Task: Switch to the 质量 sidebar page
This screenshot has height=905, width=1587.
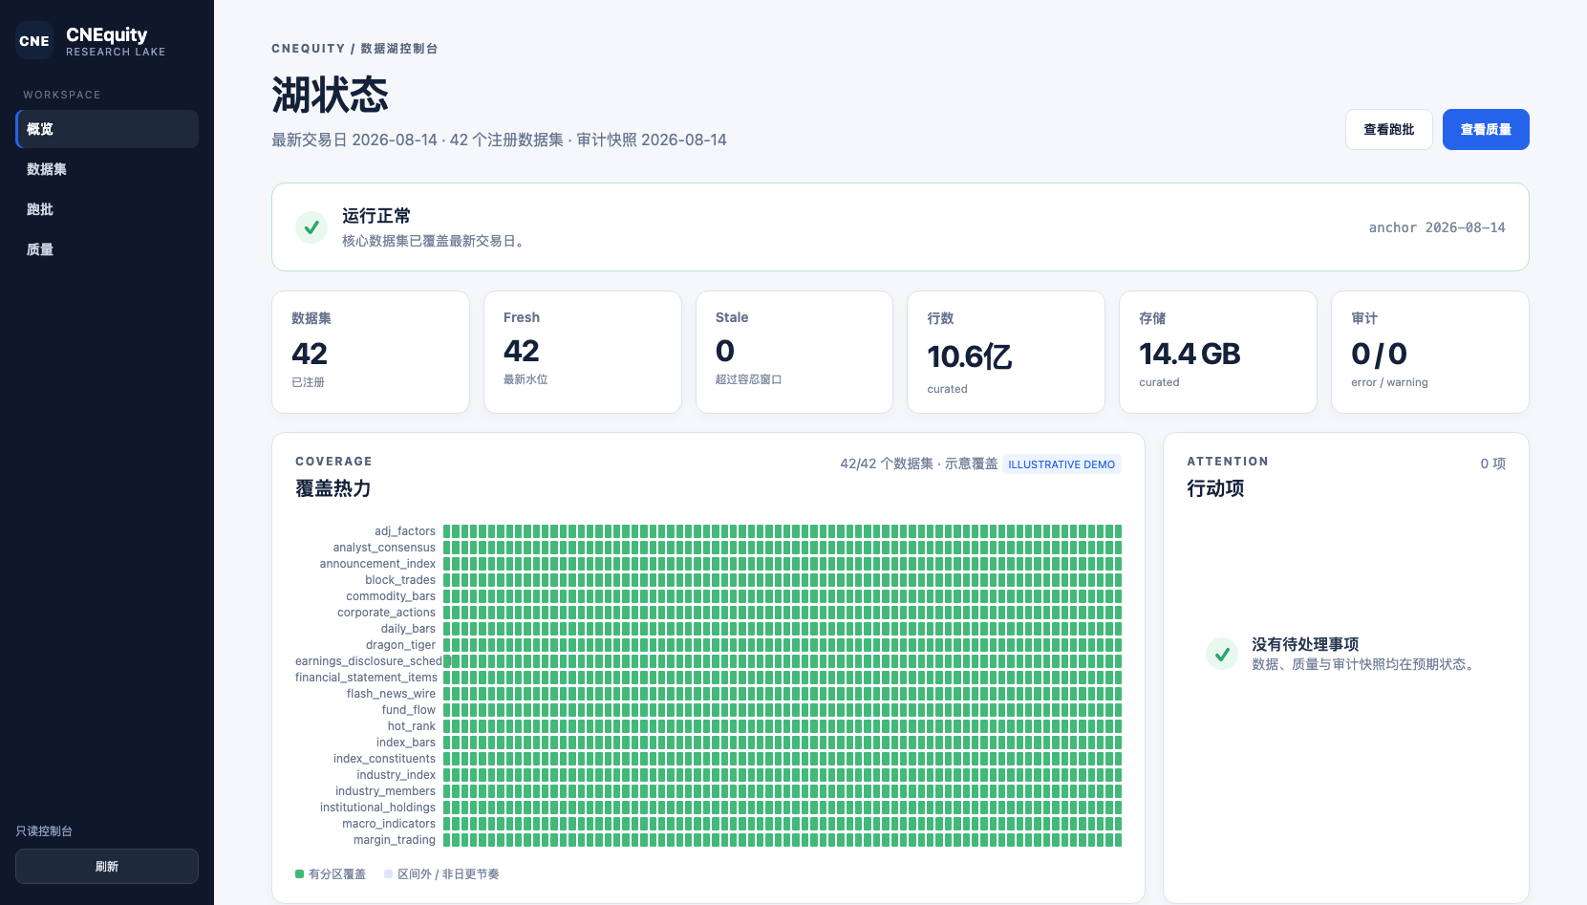Action: click(107, 249)
